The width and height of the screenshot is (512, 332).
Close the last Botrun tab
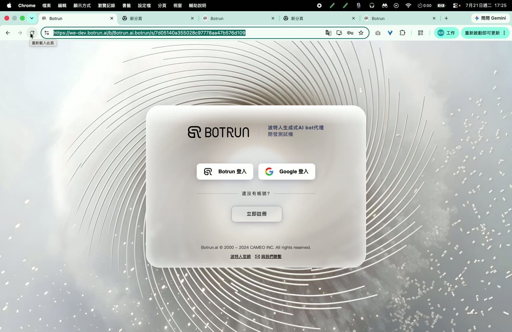(x=434, y=18)
